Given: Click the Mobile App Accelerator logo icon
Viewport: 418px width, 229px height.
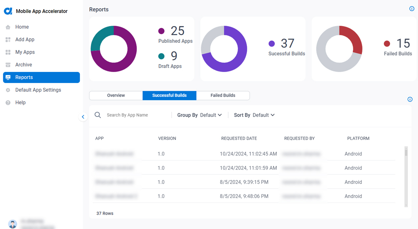Looking at the screenshot, I should pos(8,11).
